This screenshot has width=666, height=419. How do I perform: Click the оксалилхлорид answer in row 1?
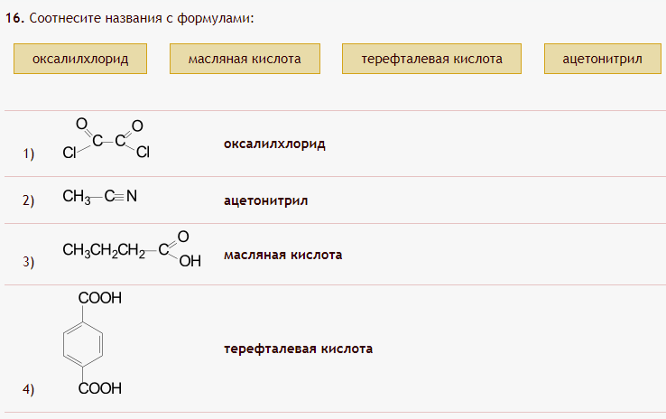(274, 144)
